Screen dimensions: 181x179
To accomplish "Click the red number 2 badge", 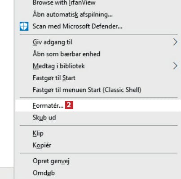I will click(69, 105).
